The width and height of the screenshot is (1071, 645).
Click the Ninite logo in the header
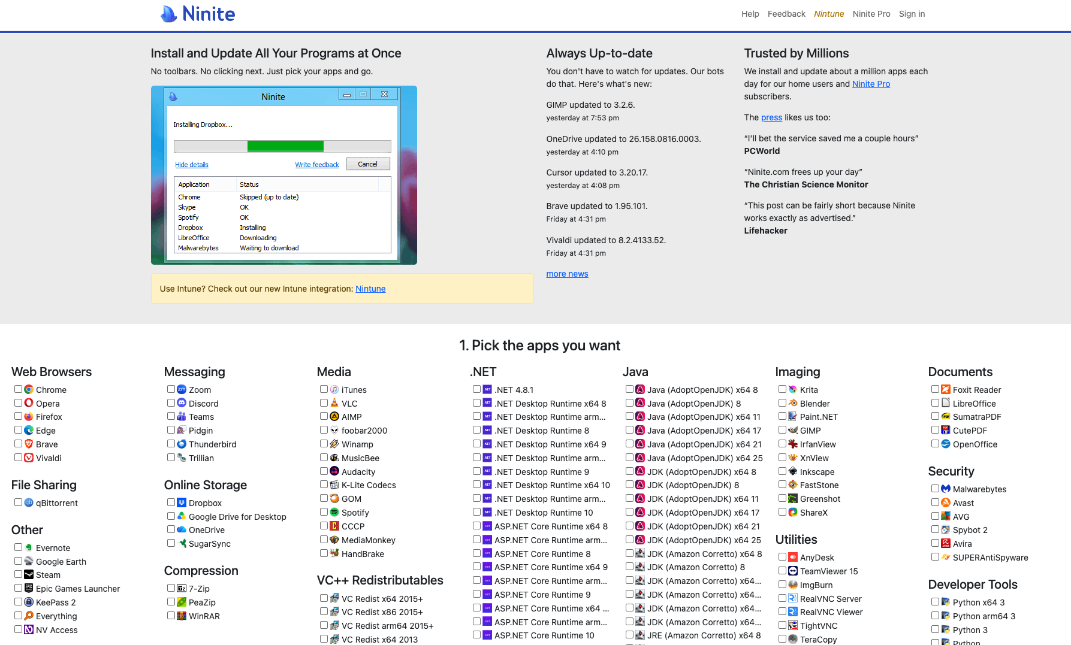(x=198, y=14)
